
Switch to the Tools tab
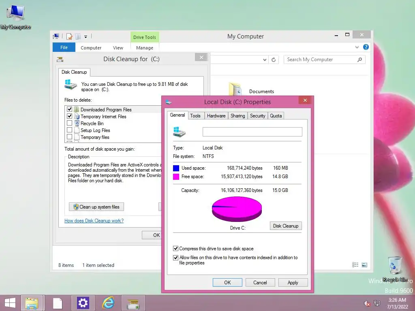coord(195,115)
